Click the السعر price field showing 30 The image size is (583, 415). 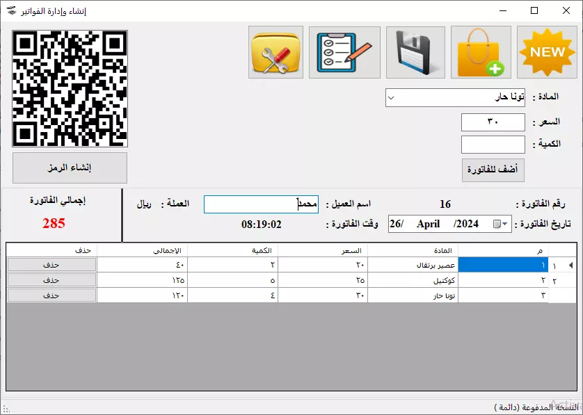[493, 122]
